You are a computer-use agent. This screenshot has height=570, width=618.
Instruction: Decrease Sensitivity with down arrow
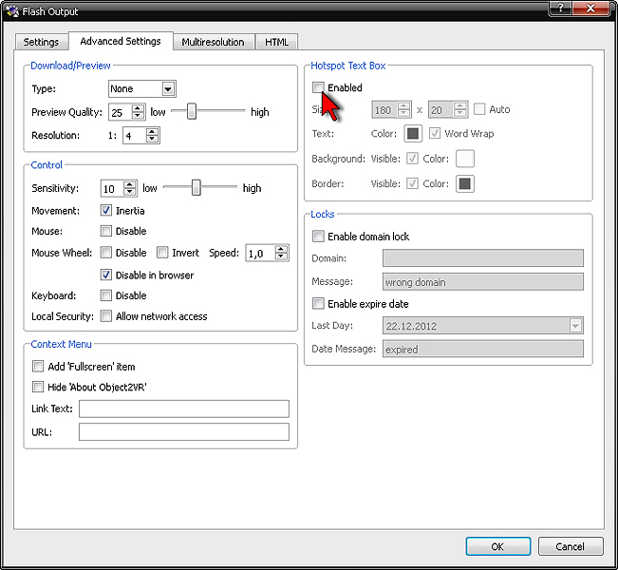[x=130, y=192]
